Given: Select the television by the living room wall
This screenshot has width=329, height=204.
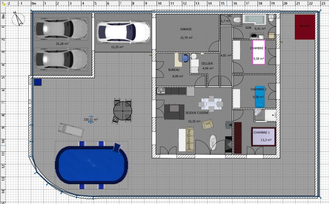Looking at the screenshot, I should click(x=229, y=145).
